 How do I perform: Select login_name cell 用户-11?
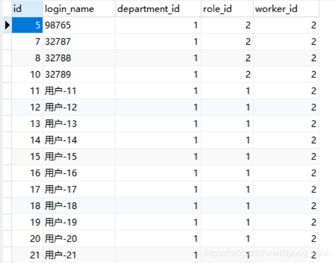point(79,91)
